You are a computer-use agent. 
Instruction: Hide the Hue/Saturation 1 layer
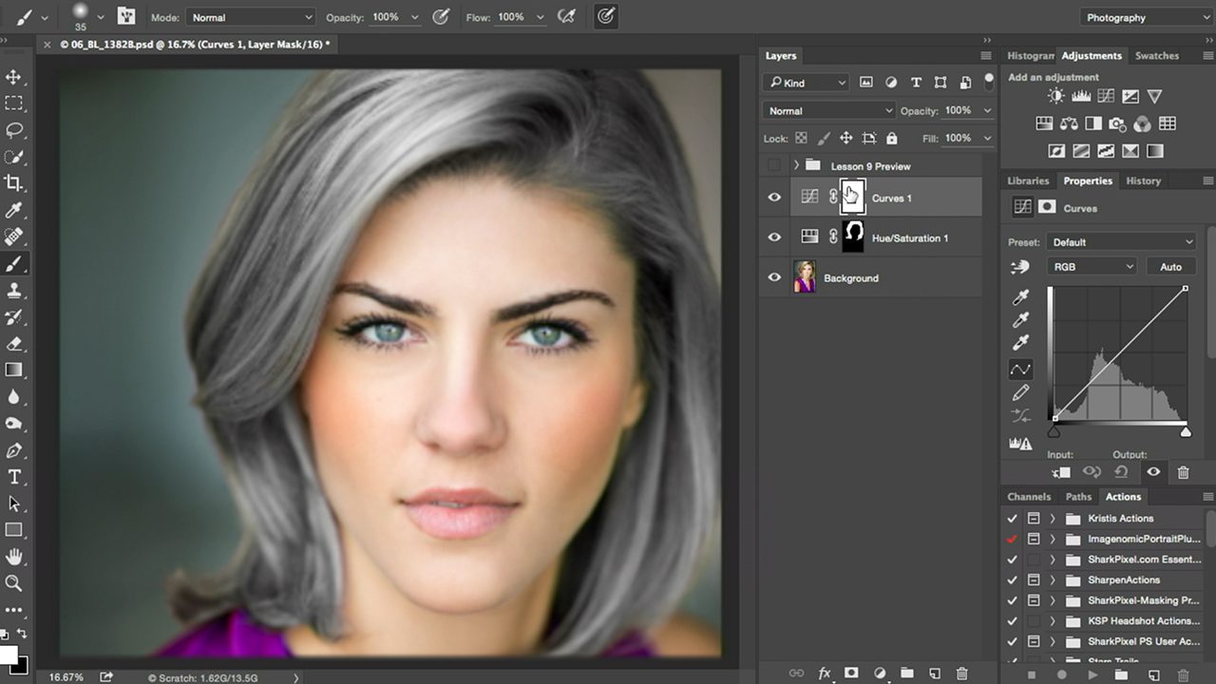click(x=774, y=237)
